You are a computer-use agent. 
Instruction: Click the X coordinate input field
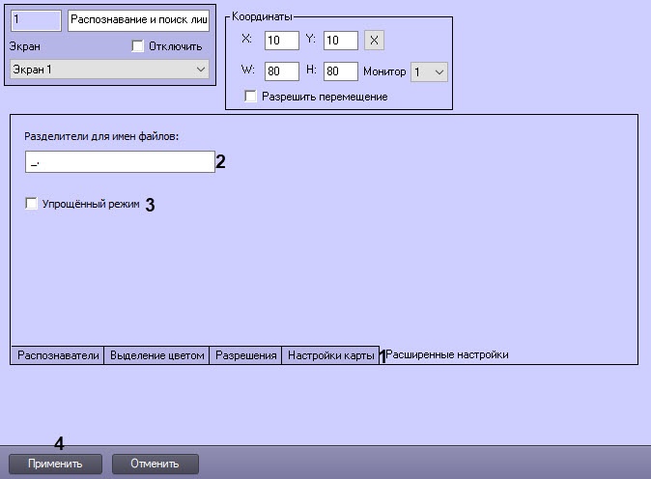click(x=281, y=41)
